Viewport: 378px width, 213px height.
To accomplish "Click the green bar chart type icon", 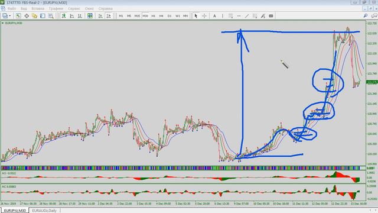I will click(x=64, y=16).
